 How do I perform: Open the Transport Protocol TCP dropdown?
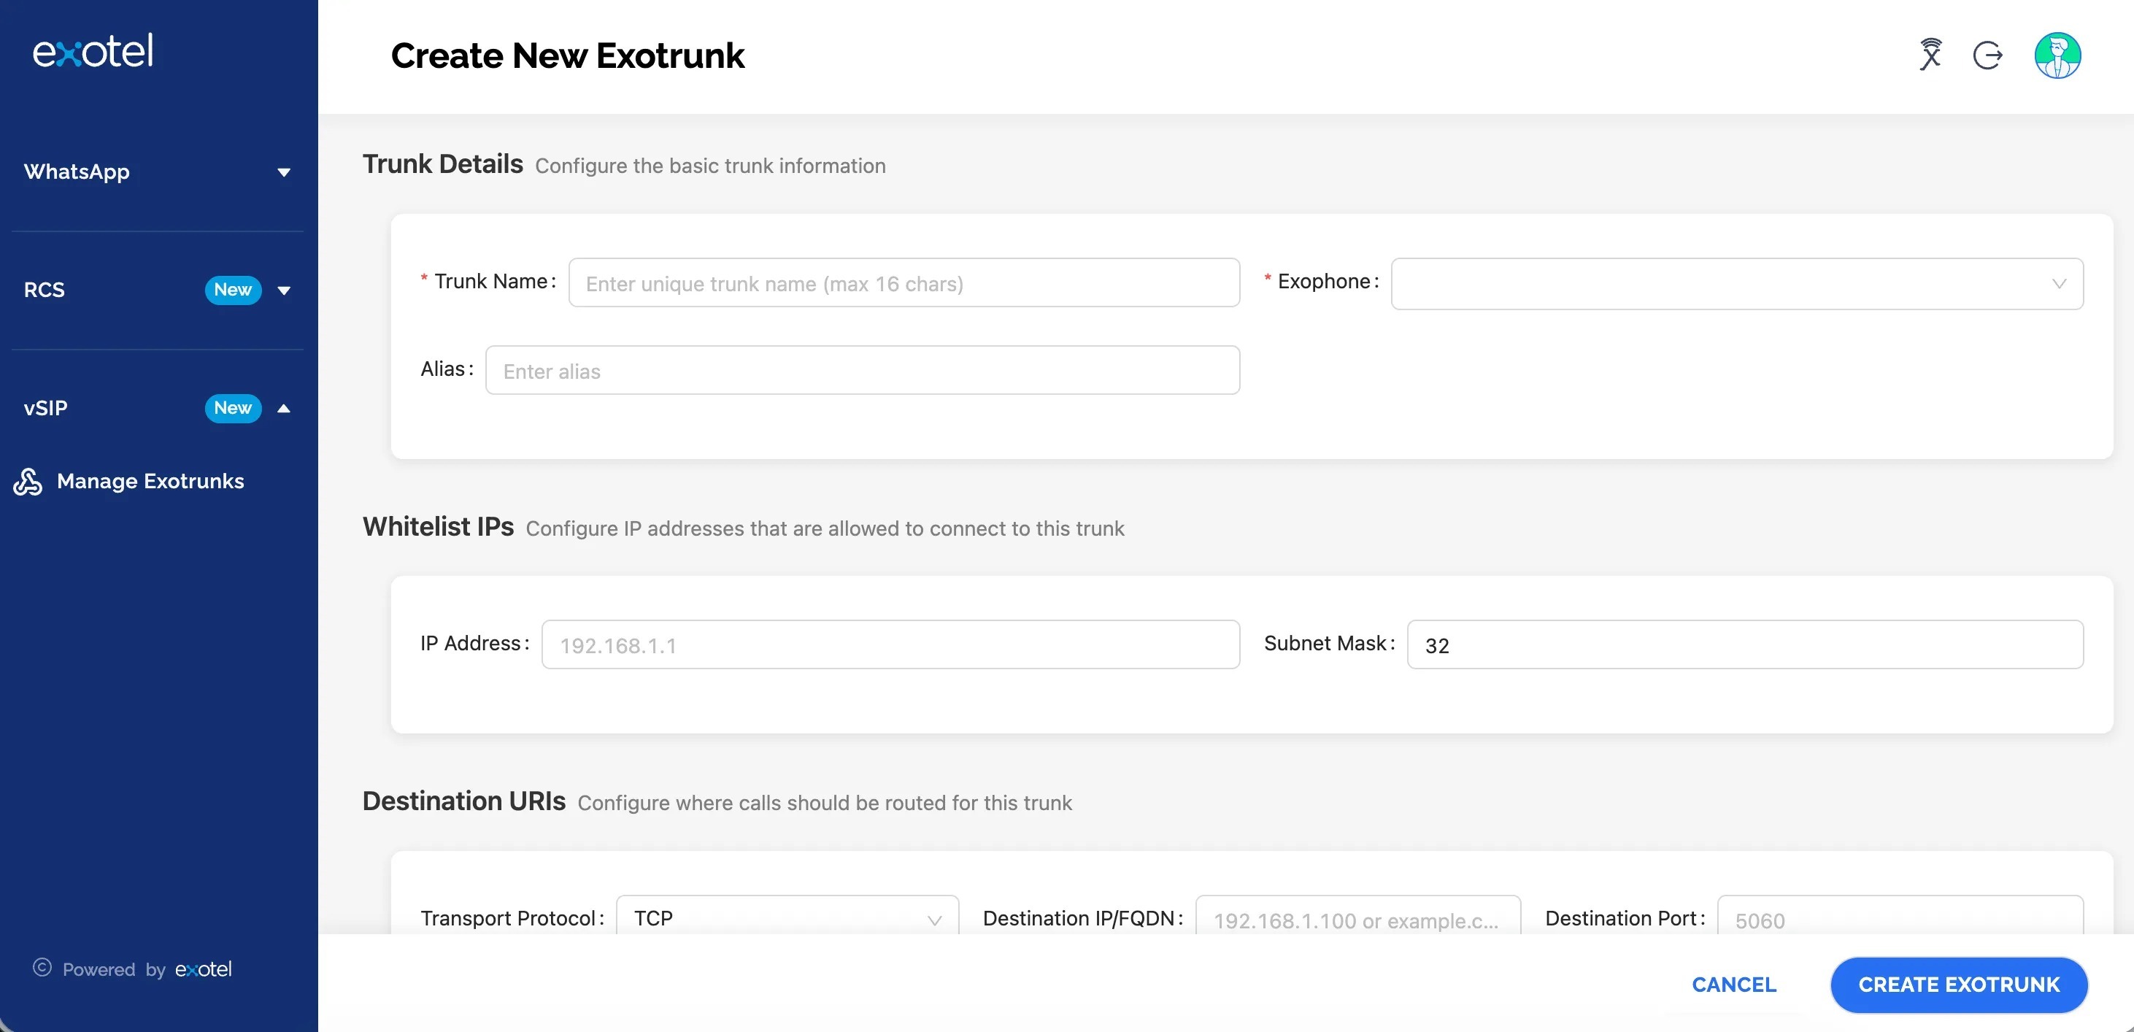click(787, 917)
